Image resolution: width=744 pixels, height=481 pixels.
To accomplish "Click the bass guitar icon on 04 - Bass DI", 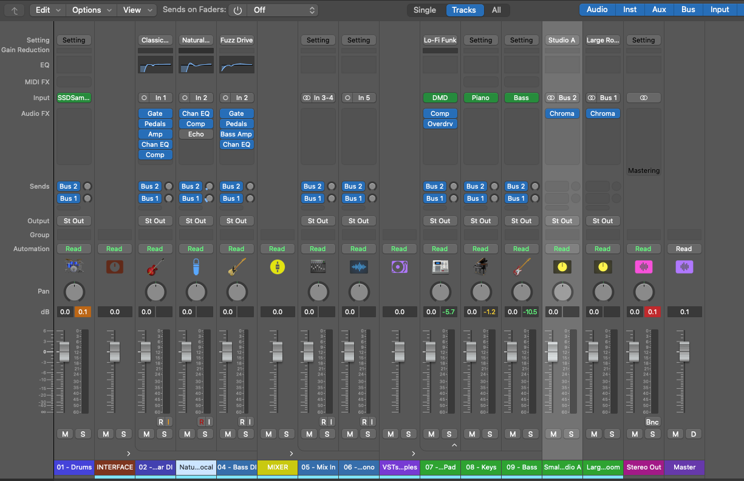I will [x=236, y=266].
